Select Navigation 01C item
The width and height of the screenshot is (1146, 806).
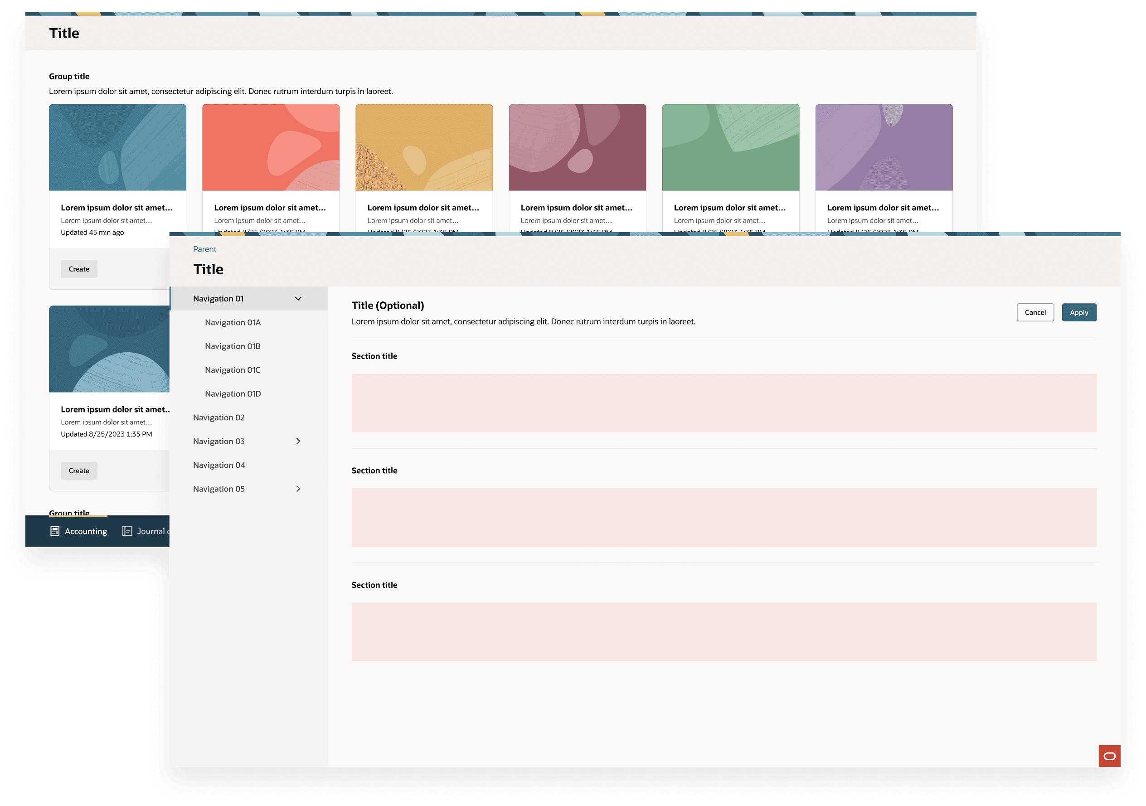pos(233,370)
